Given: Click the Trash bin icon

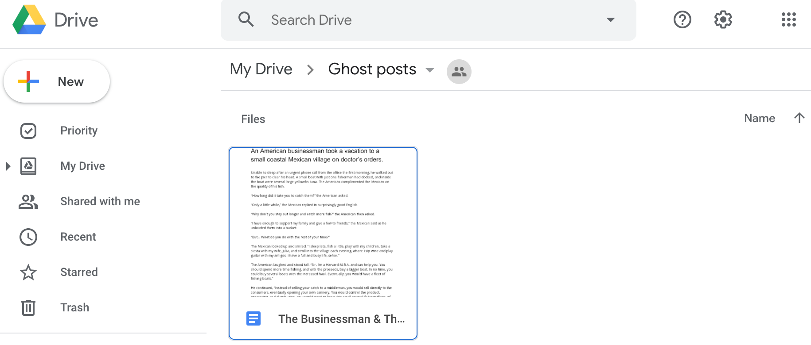Looking at the screenshot, I should pos(28,307).
